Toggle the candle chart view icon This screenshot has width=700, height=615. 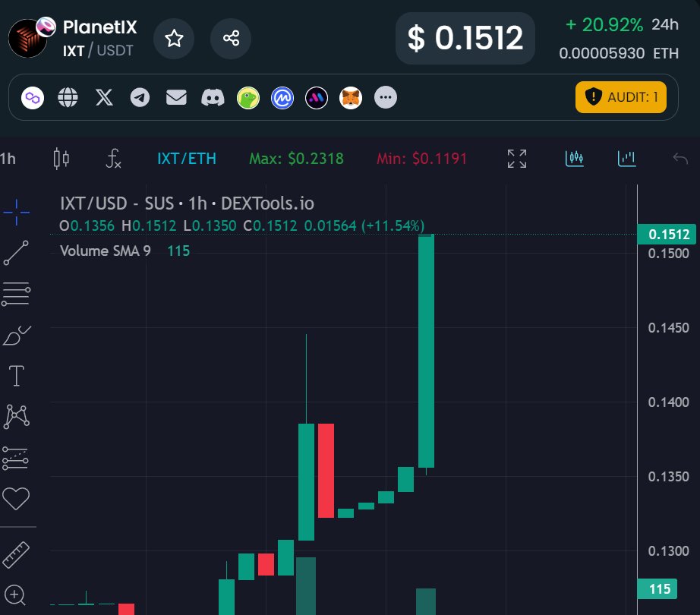pyautogui.click(x=574, y=159)
